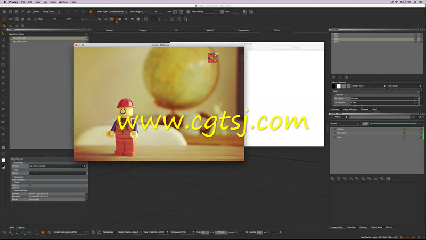The image size is (426, 240).
Task: Open the Smart Type Connectedness dropdown
Action: (118, 12)
